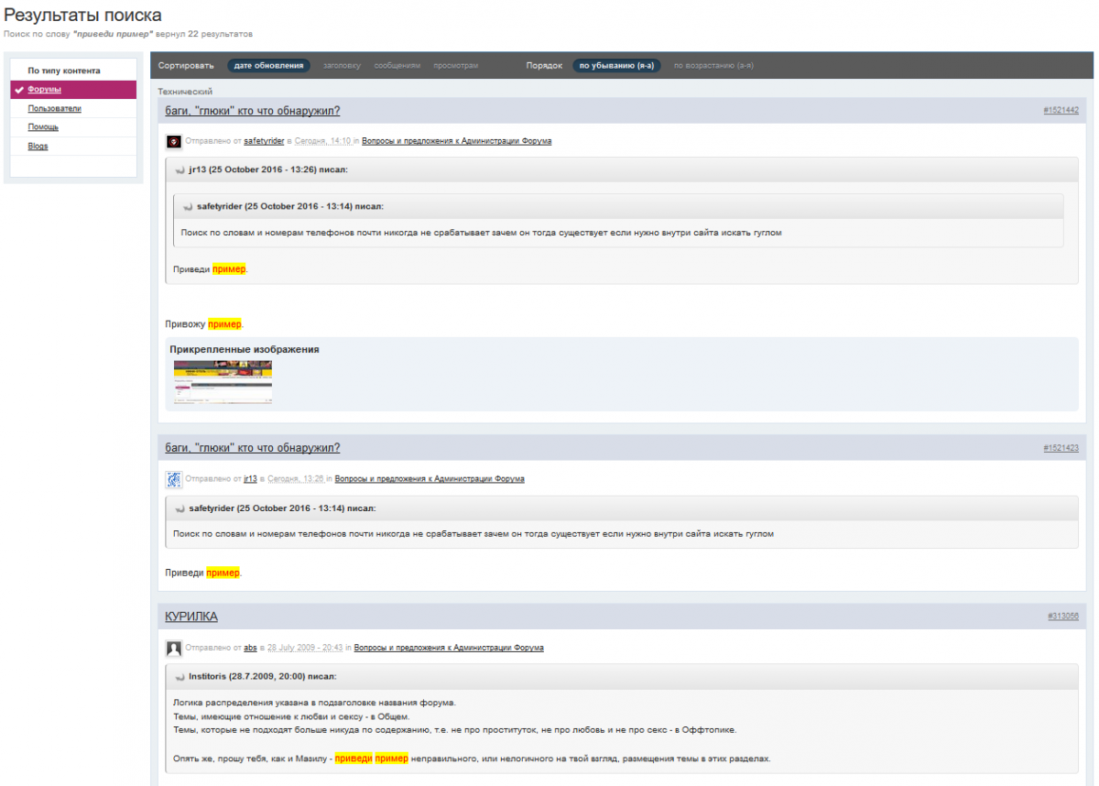The image size is (1099, 786).
Task: Sort results by сообщениям
Action: (397, 66)
